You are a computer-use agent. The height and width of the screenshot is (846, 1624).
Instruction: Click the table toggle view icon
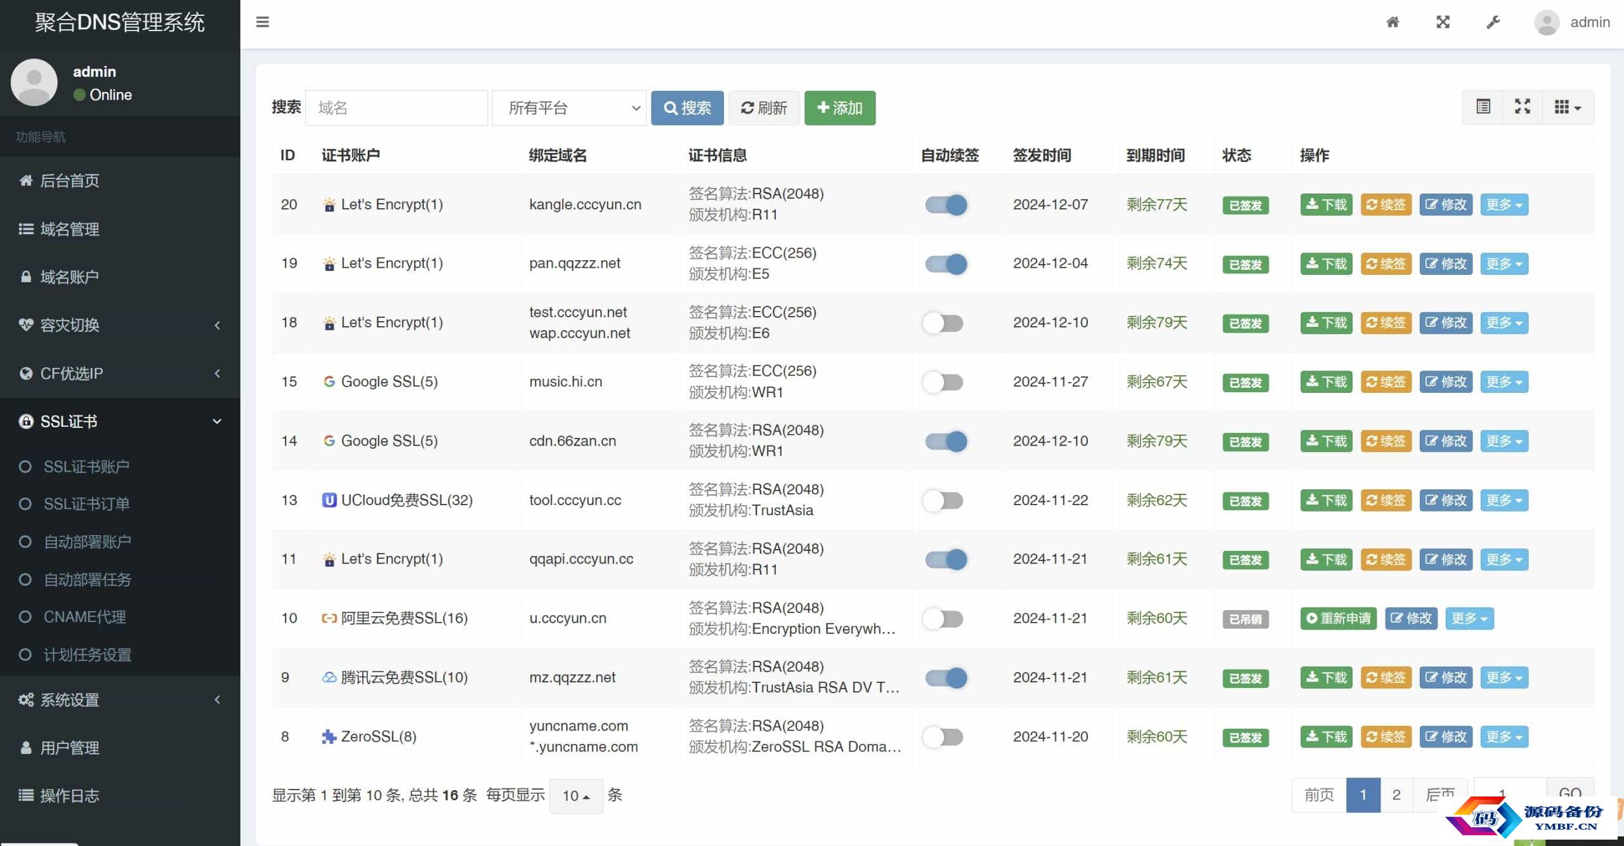pyautogui.click(x=1483, y=107)
